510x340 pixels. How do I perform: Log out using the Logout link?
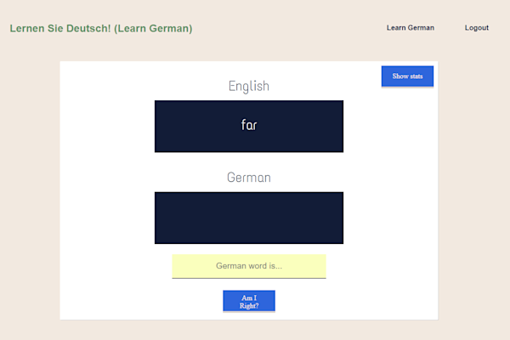477,28
